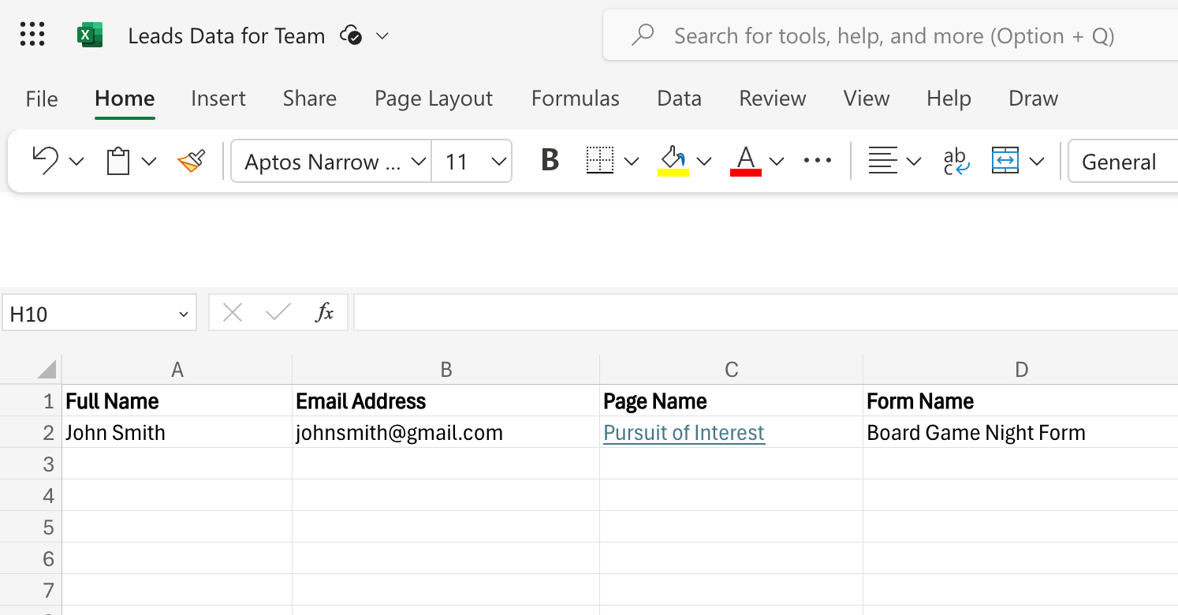Click the Wrap Text icon

[x=956, y=161]
